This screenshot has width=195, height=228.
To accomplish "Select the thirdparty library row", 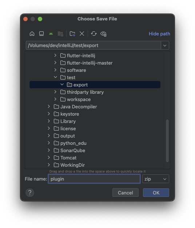I will coord(95,92).
